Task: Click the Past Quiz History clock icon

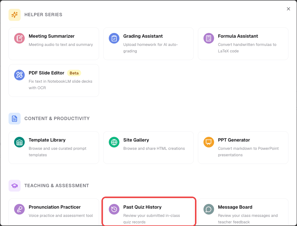Action: click(114, 209)
